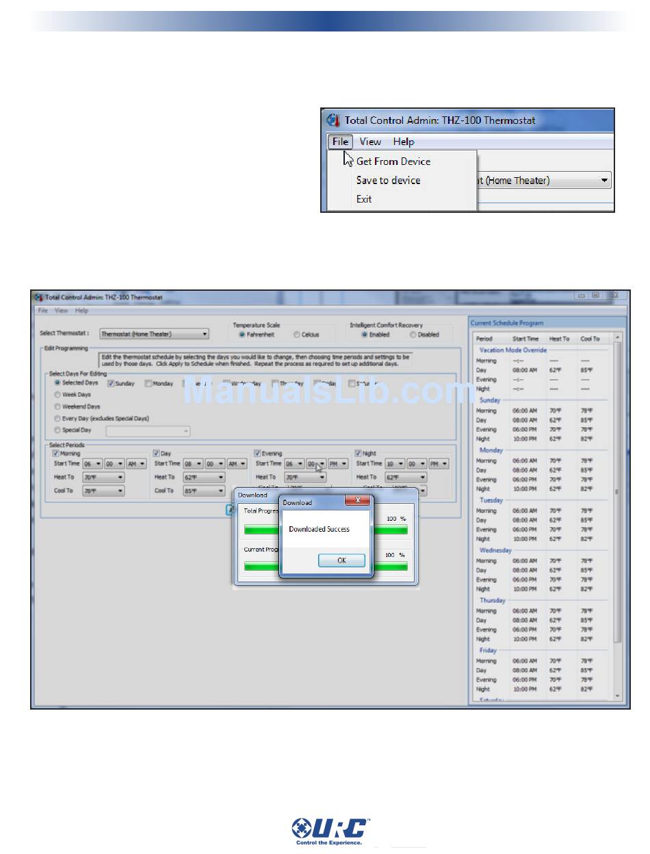Click the Vacation Mode Override heading
This screenshot has height=854, width=650.
click(x=513, y=350)
